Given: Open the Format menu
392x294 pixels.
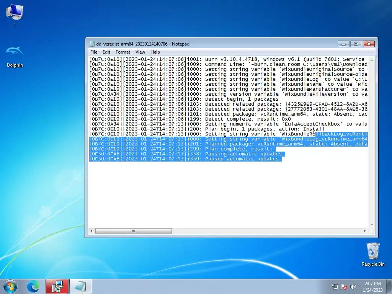Looking at the screenshot, I should click(123, 52).
